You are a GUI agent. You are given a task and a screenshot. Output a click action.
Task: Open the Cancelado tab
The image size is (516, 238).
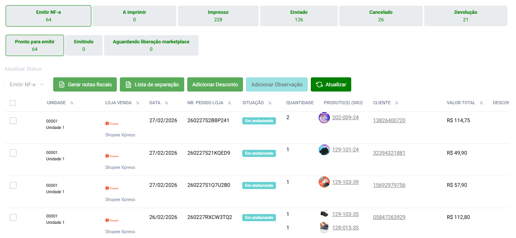click(380, 16)
